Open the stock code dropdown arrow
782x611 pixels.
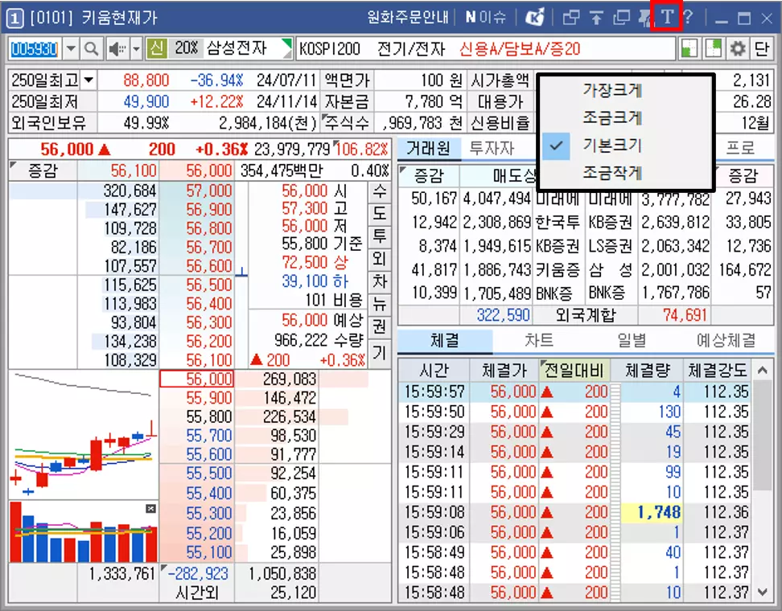(72, 49)
